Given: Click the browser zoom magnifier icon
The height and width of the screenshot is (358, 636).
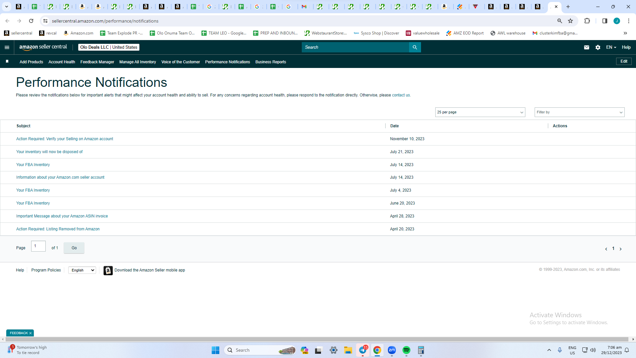Looking at the screenshot, I should pos(559,21).
